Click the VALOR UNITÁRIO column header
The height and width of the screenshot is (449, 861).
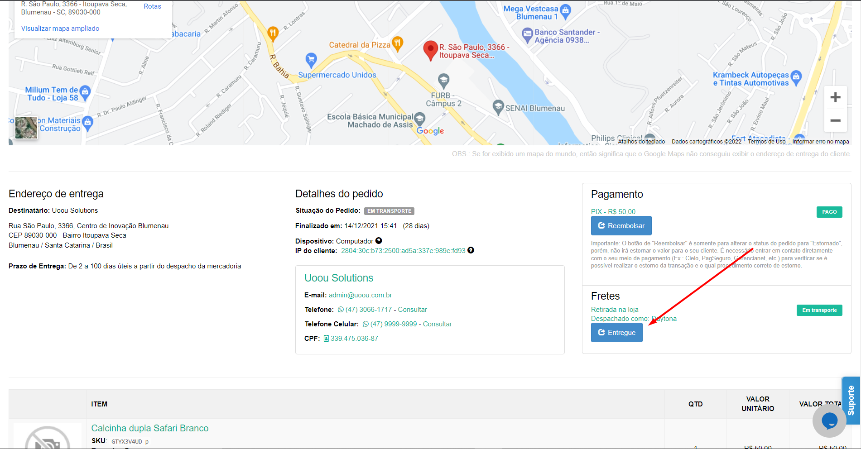[x=758, y=404]
